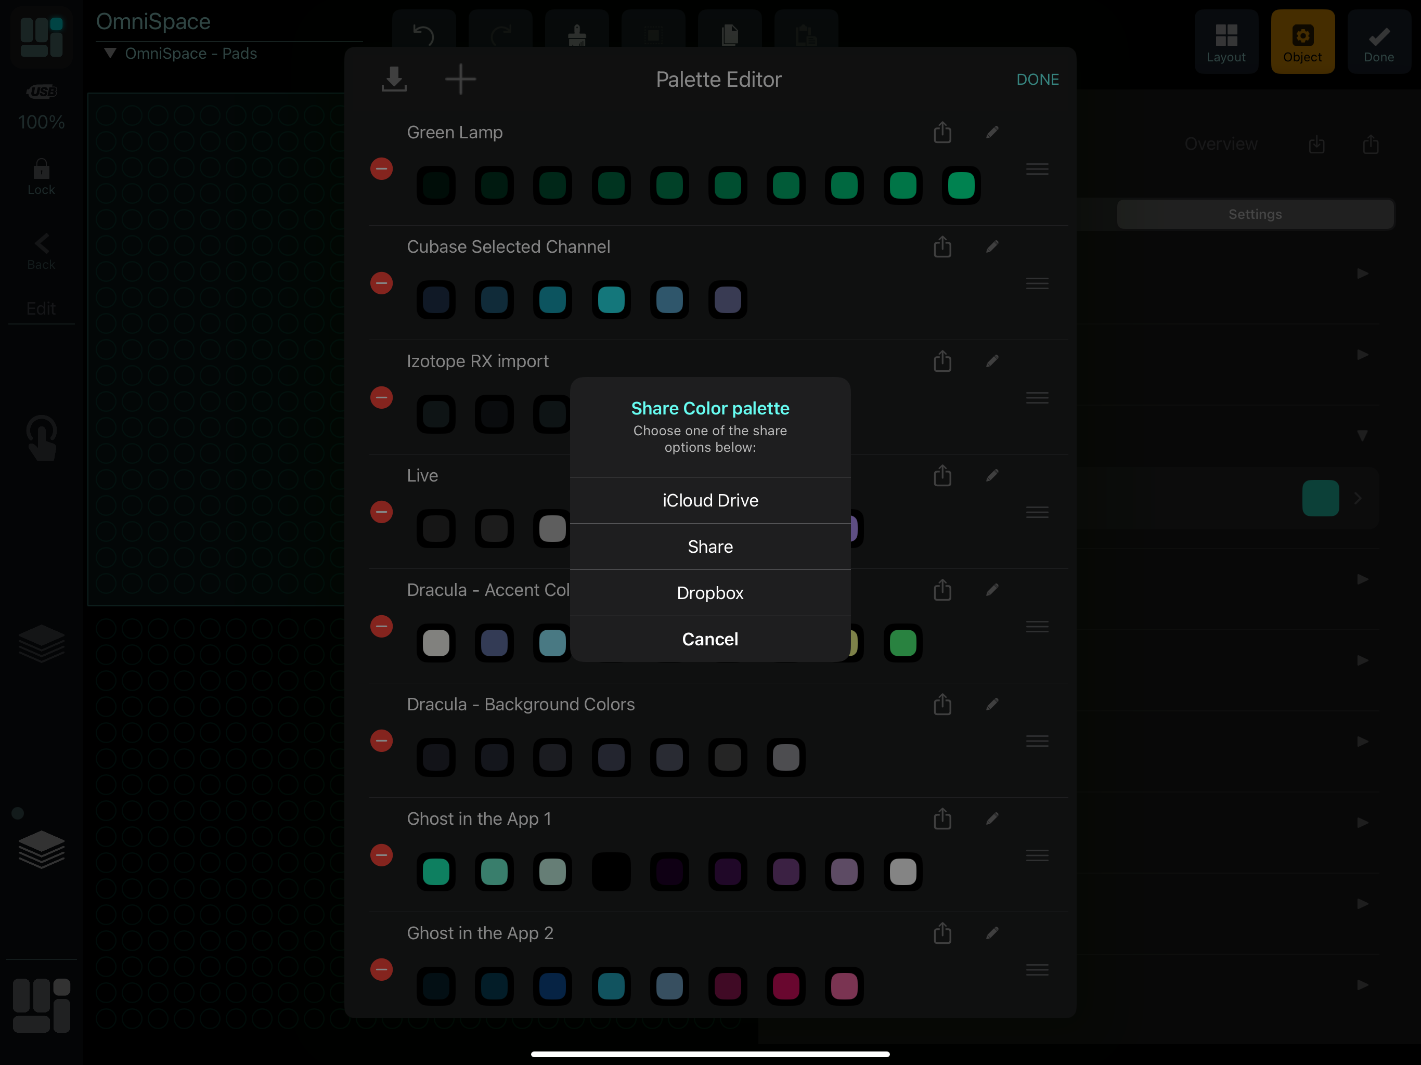Viewport: 1421px width, 1065px height.
Task: Remove the Dracula - Background Colors palette
Action: (382, 741)
